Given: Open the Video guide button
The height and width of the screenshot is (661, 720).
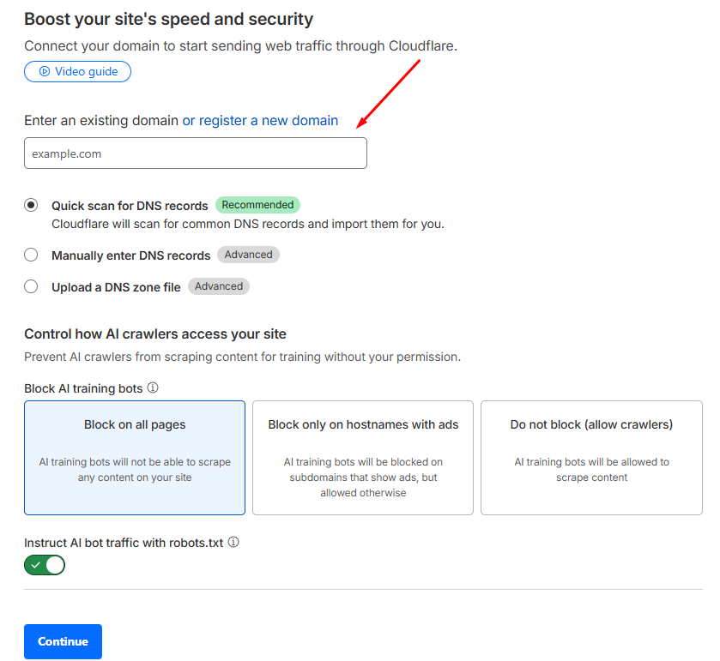Looking at the screenshot, I should click(x=78, y=71).
